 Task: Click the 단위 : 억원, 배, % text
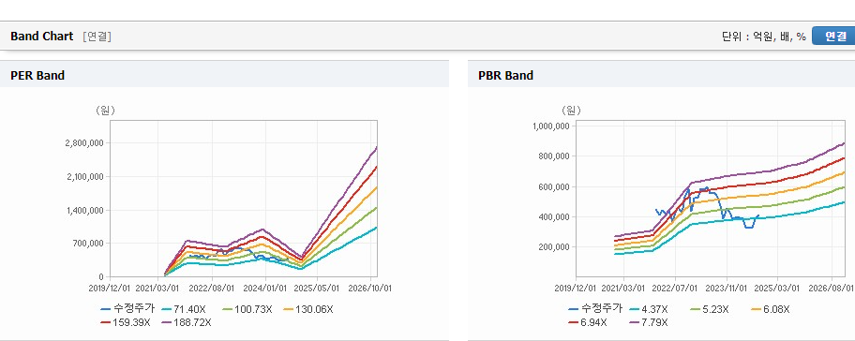click(x=763, y=37)
